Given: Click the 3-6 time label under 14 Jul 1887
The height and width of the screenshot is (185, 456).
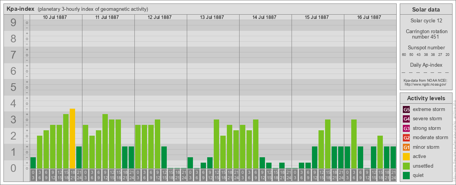Looking at the screenshot, I should pos(249,175).
